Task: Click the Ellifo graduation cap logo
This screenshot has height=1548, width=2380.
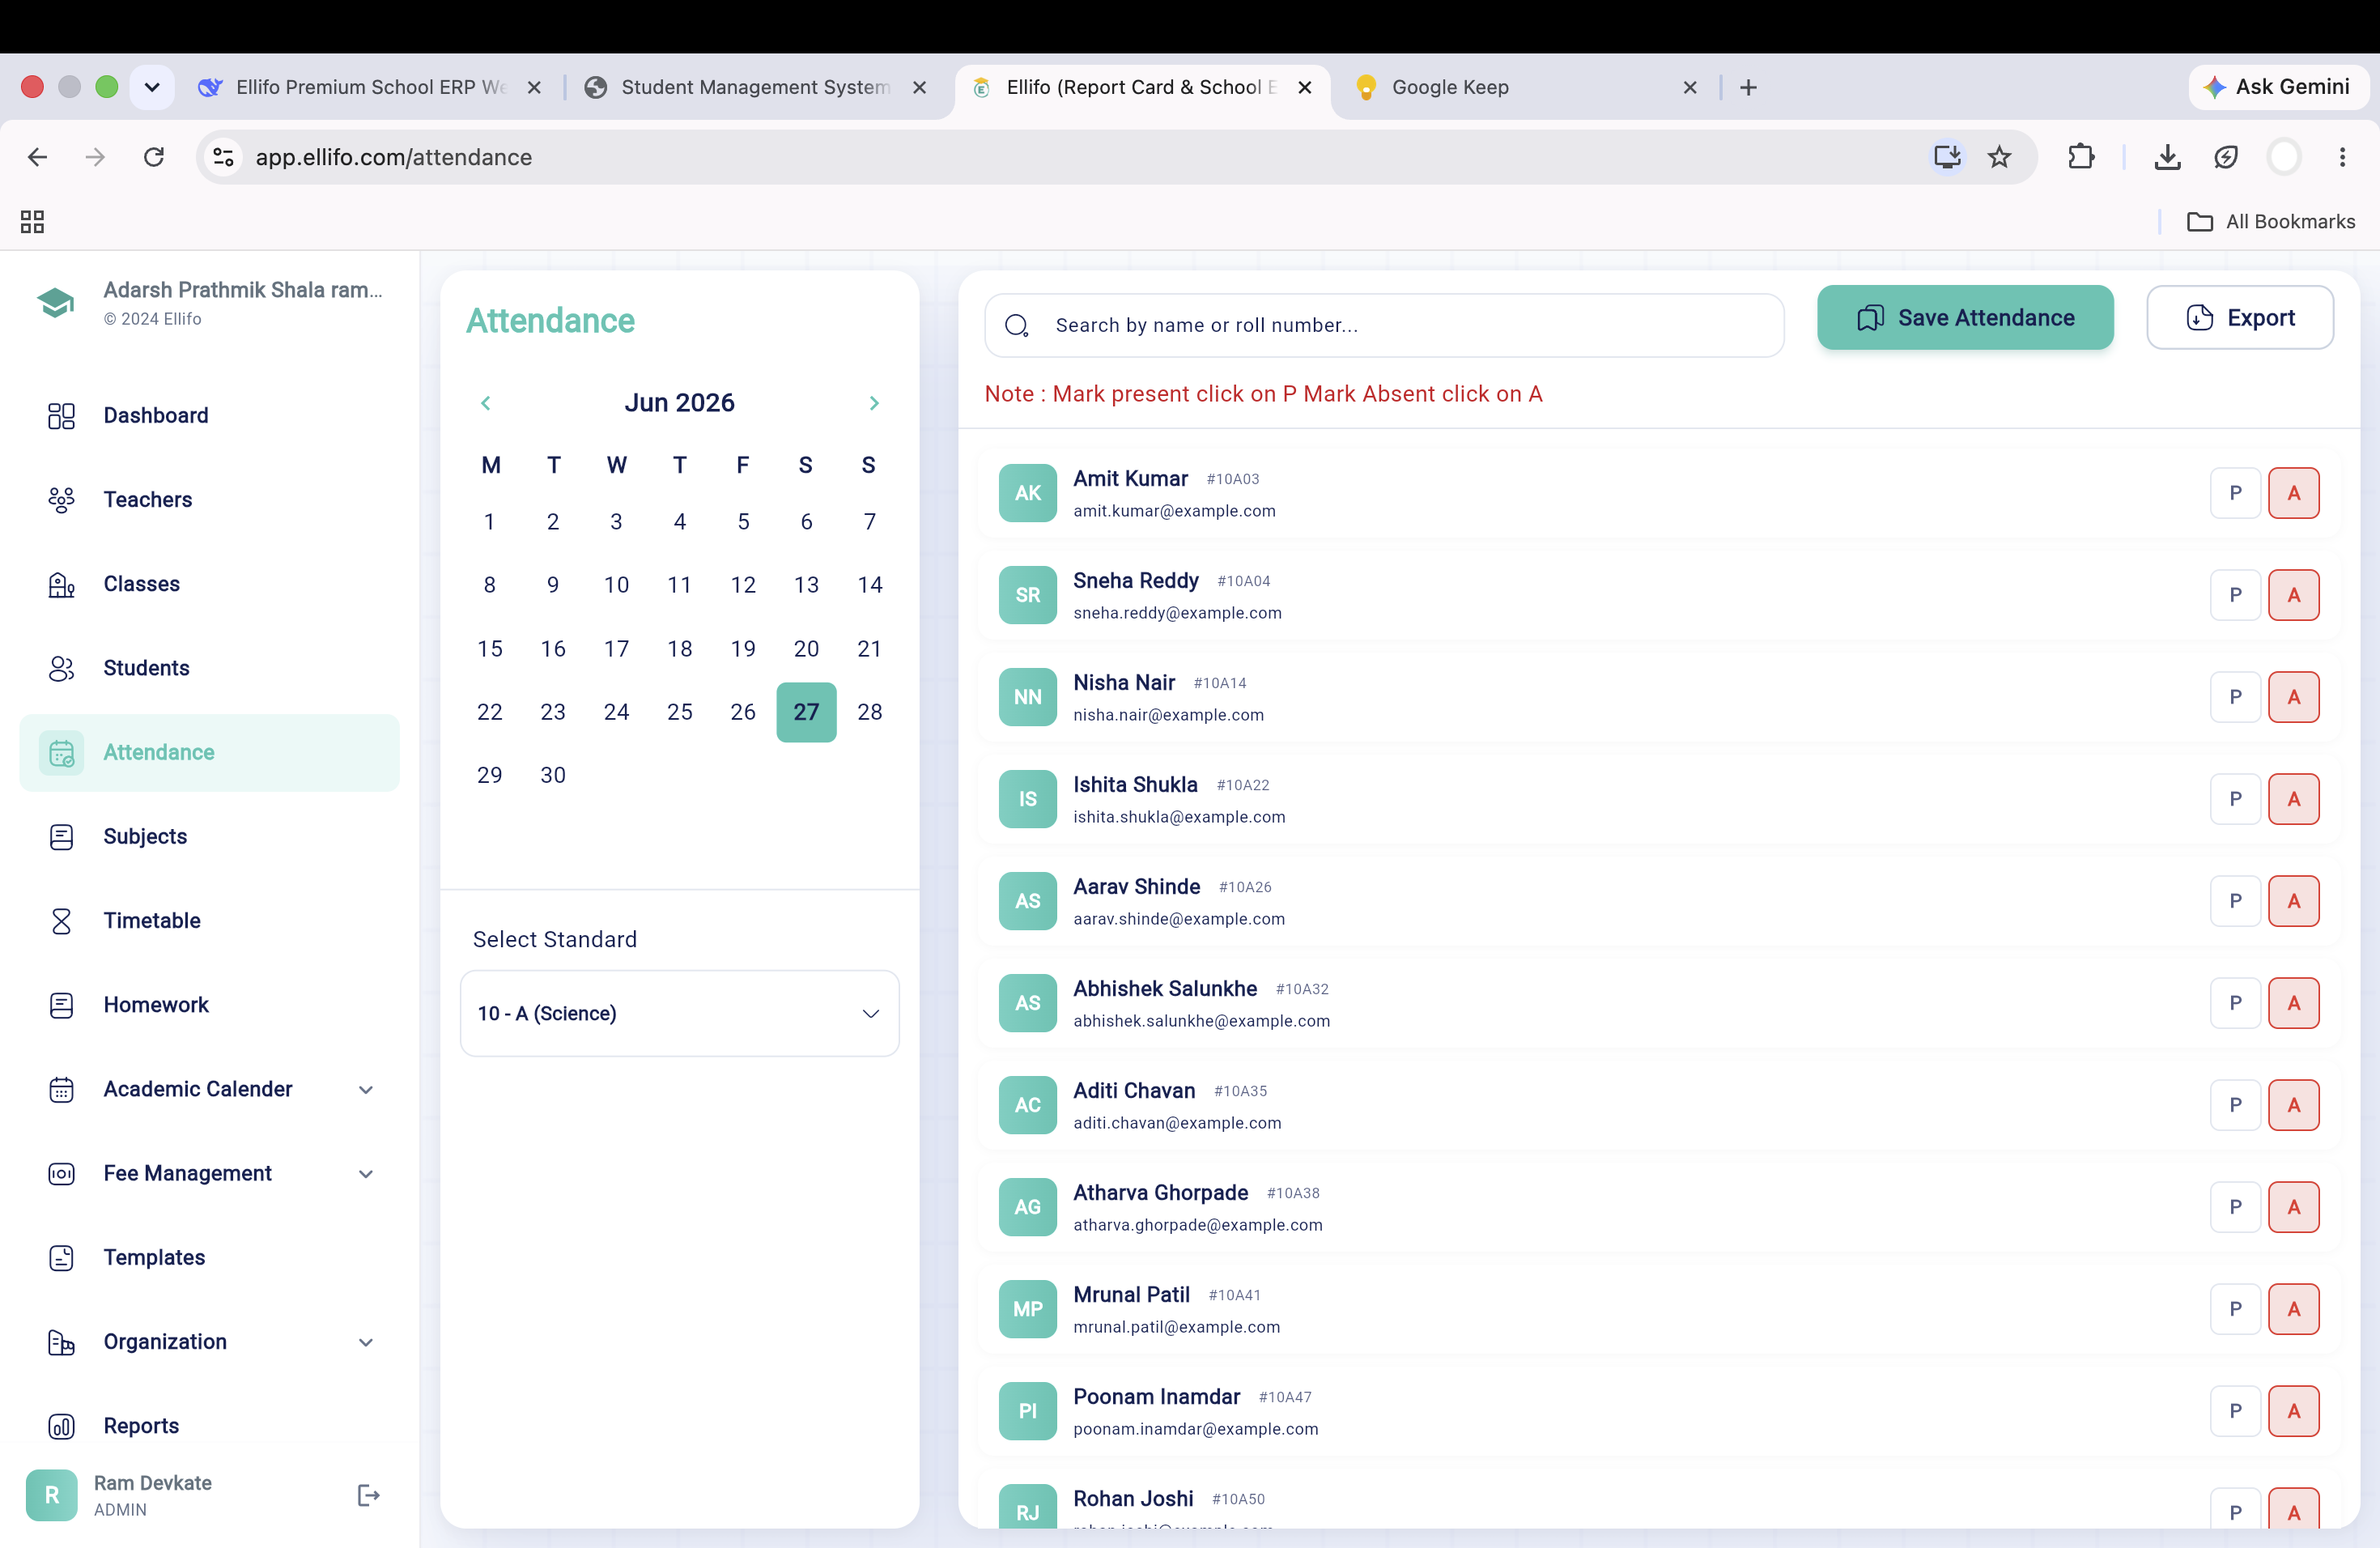Action: [x=56, y=302]
